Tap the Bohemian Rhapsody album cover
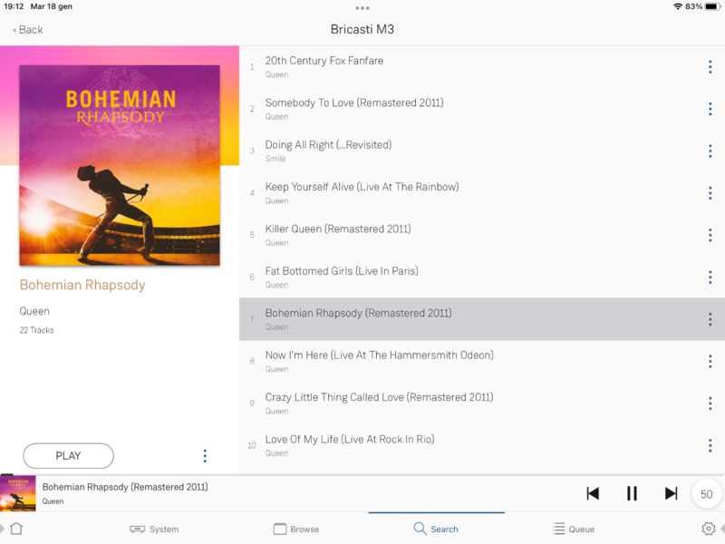This screenshot has height=544, width=725. (120, 165)
